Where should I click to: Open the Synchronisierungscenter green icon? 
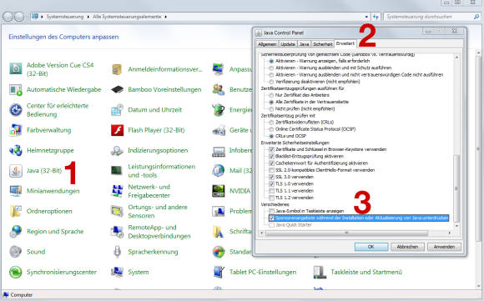(x=15, y=272)
